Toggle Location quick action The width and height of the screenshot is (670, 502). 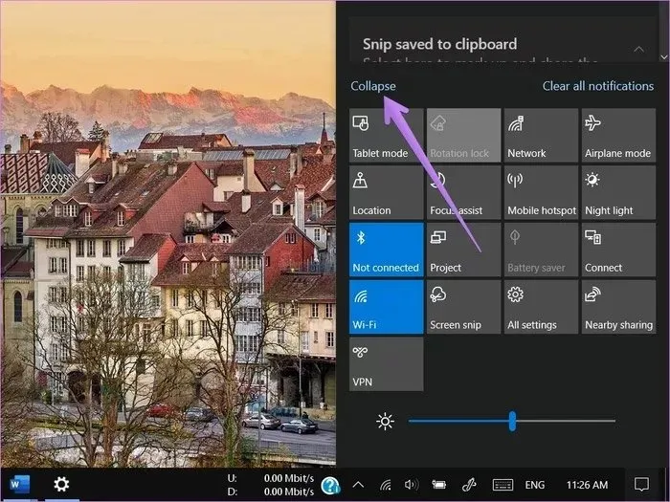pyautogui.click(x=387, y=192)
